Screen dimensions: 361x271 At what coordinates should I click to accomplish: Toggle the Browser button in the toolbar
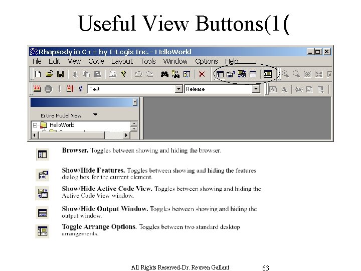[220, 74]
